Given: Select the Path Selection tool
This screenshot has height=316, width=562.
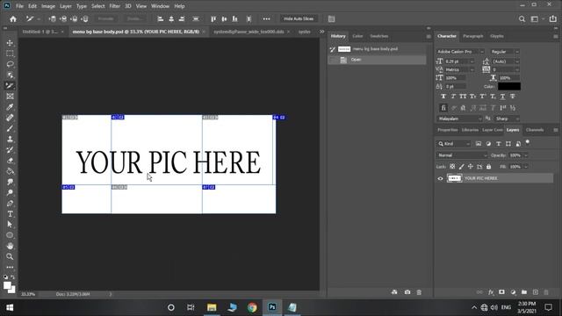Looking at the screenshot, I should click(10, 225).
